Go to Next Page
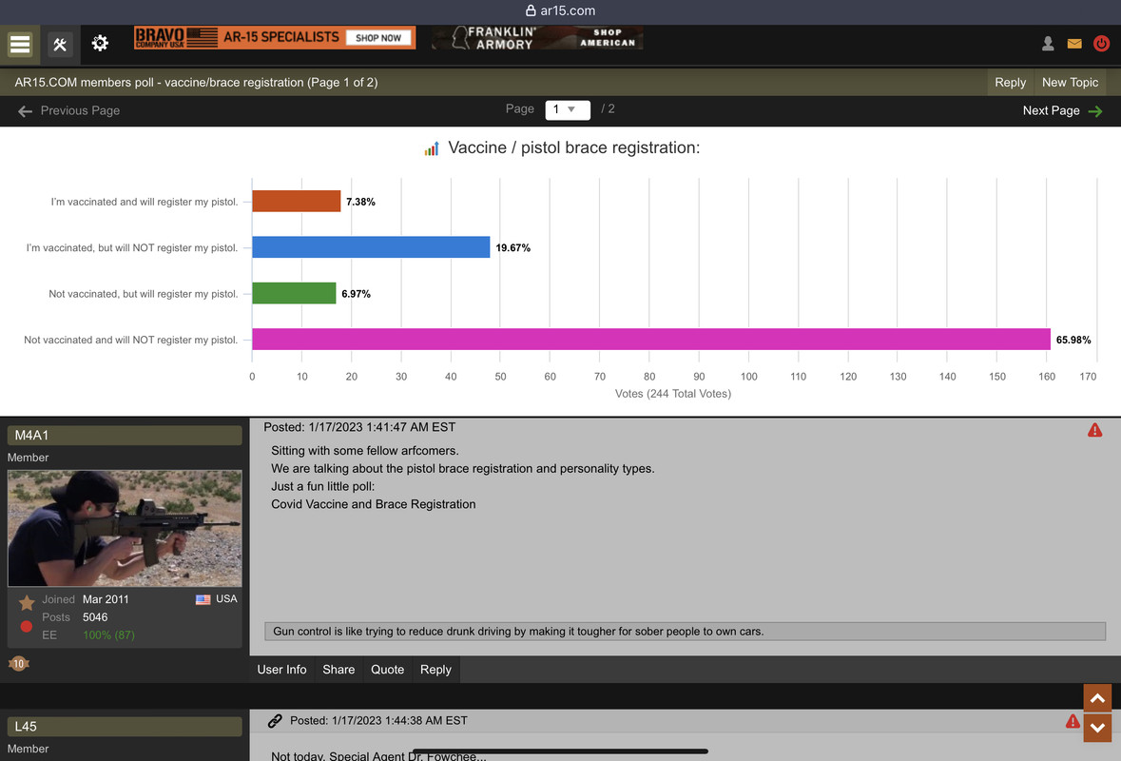 pyautogui.click(x=1062, y=111)
